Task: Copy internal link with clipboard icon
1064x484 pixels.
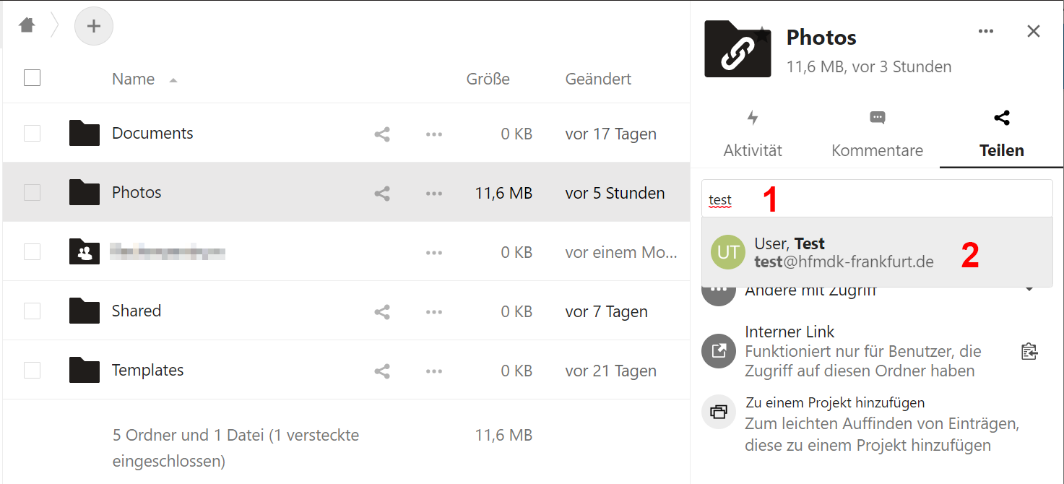Action: tap(1029, 352)
